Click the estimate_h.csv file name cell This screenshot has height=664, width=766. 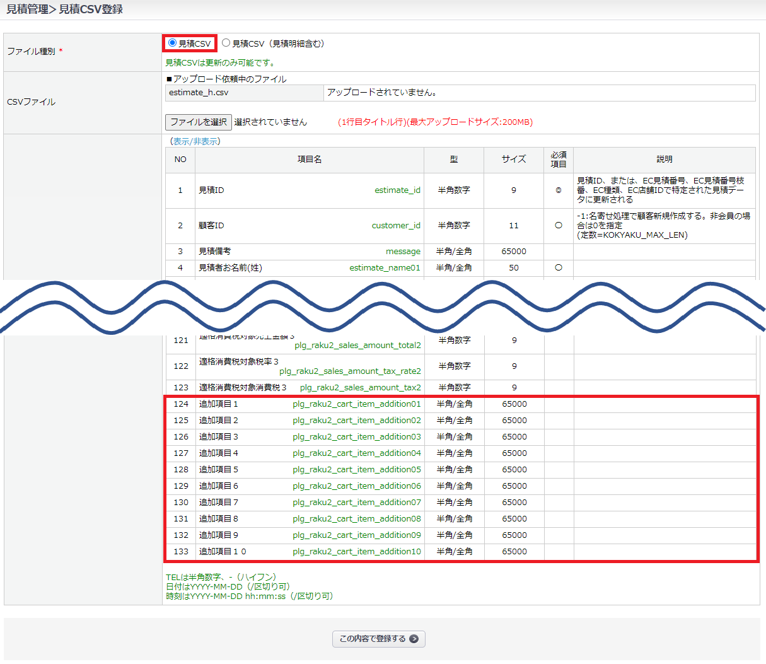199,93
